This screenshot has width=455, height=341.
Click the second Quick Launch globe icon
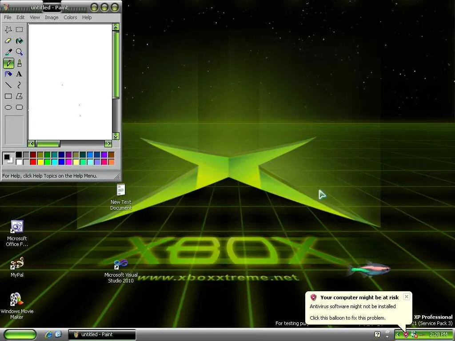[x=58, y=334]
